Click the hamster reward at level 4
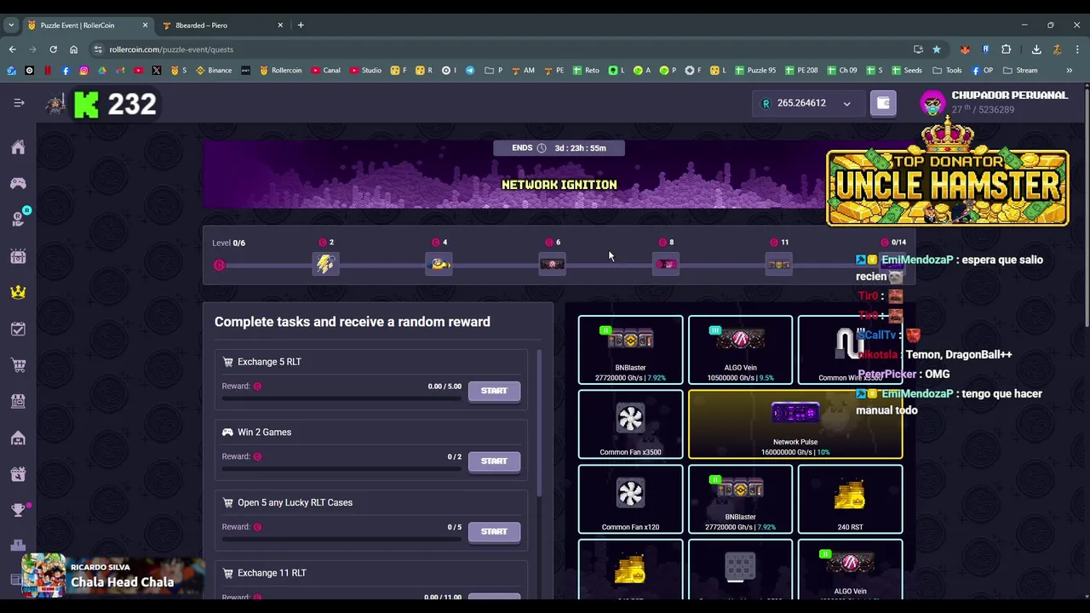1090x613 pixels. click(439, 264)
